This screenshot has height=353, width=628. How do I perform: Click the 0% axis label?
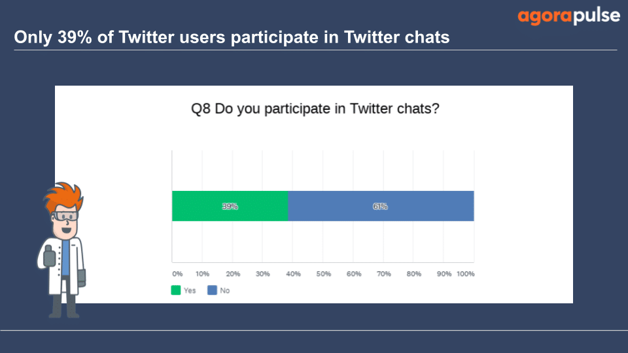tap(177, 274)
